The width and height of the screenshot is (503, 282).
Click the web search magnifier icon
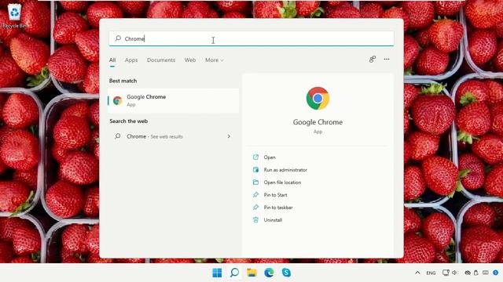(x=117, y=136)
